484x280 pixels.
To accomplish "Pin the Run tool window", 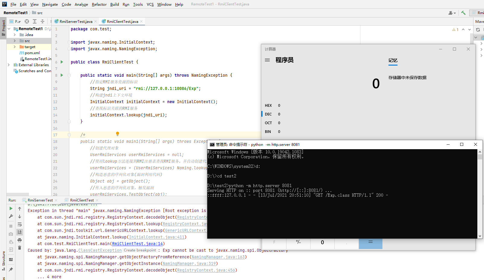I will pyautogui.click(x=11, y=269).
